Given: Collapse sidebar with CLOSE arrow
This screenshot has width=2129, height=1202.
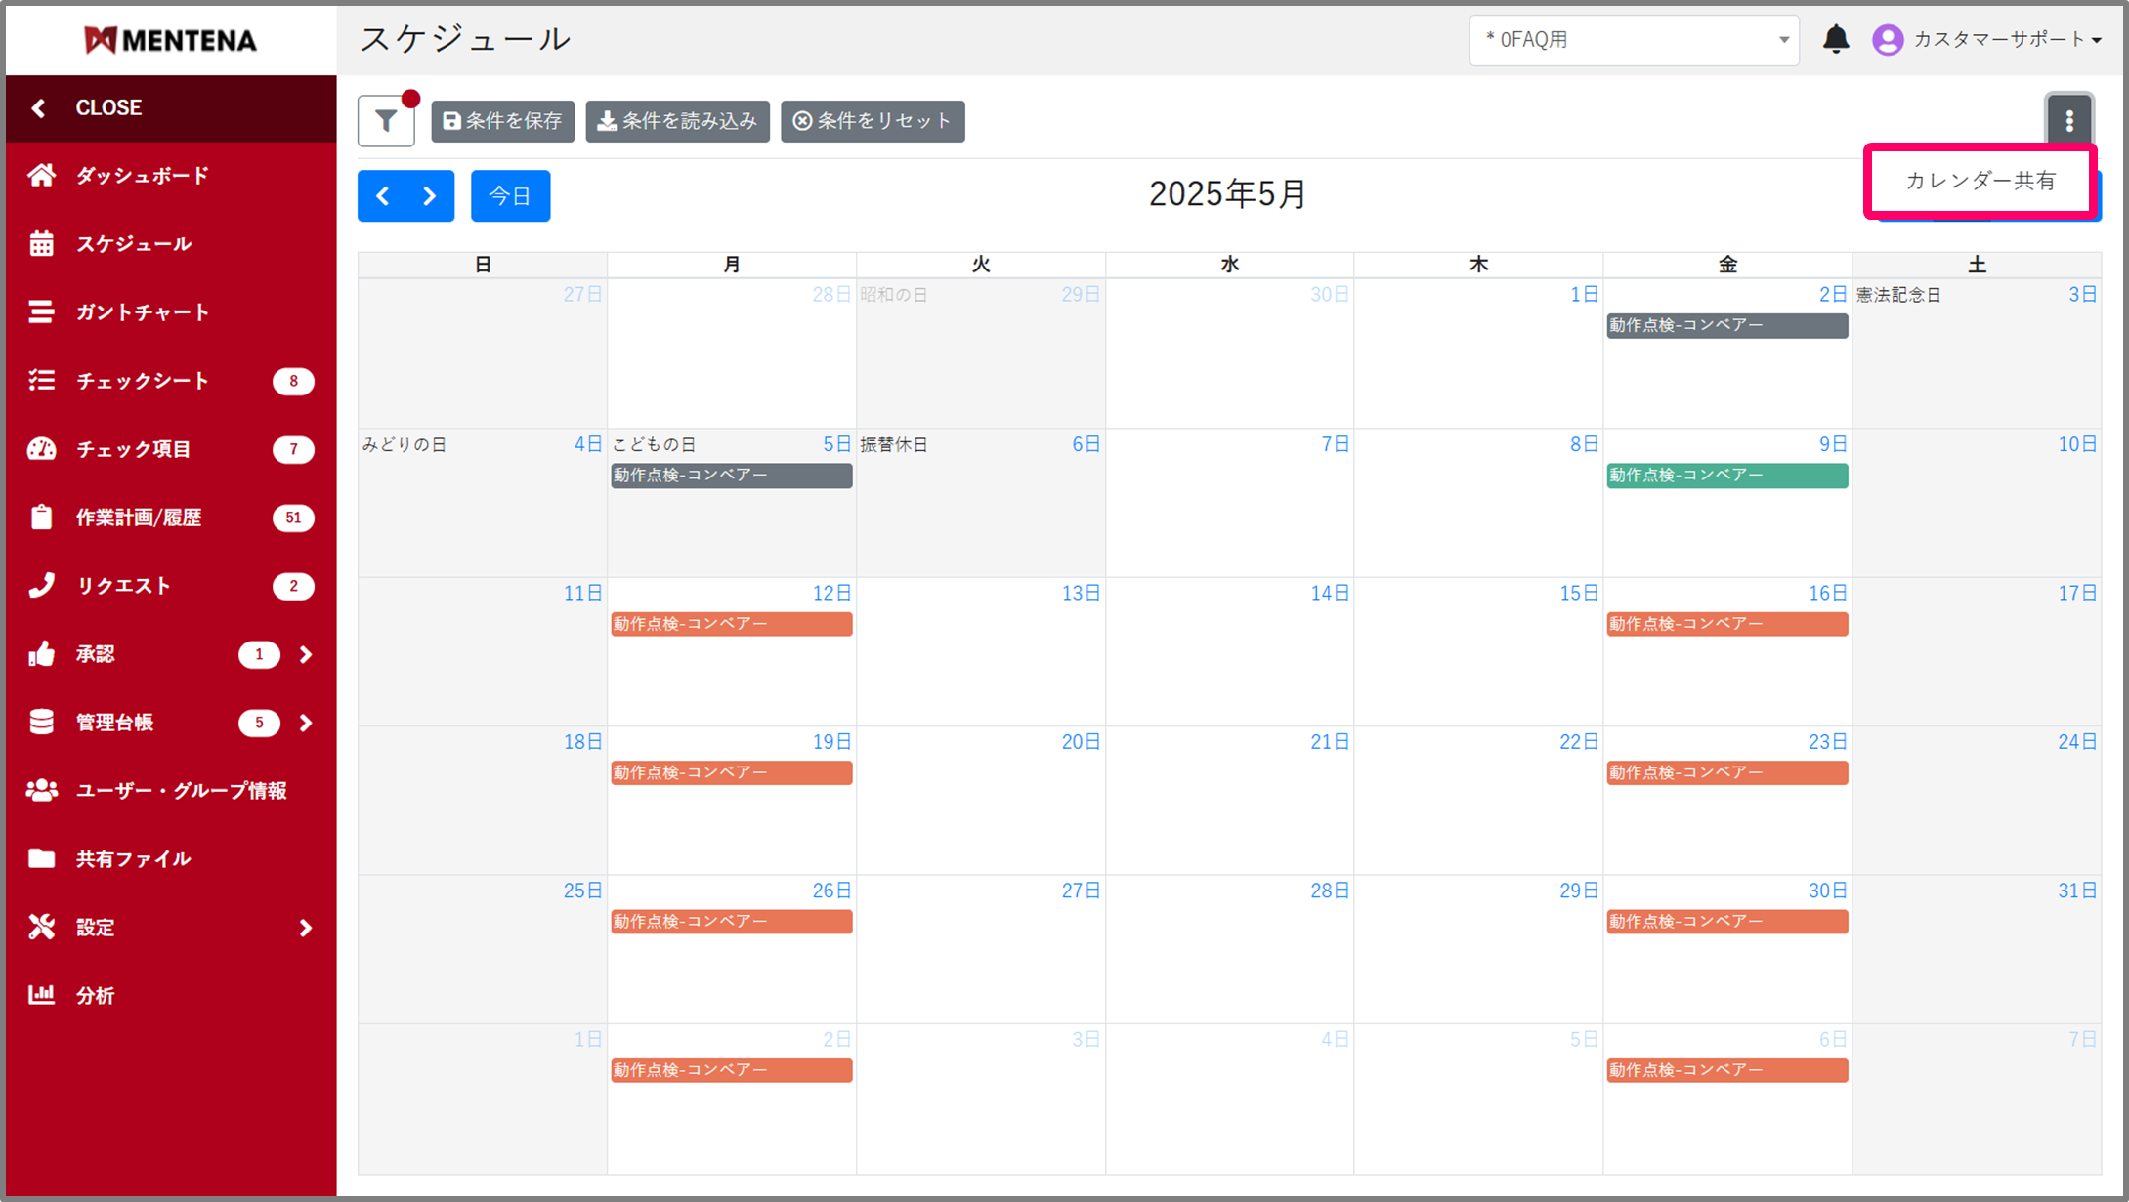Looking at the screenshot, I should 39,108.
